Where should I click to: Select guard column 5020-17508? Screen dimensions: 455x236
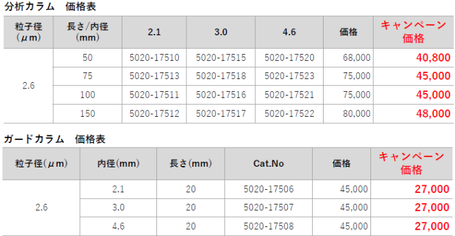269,226
